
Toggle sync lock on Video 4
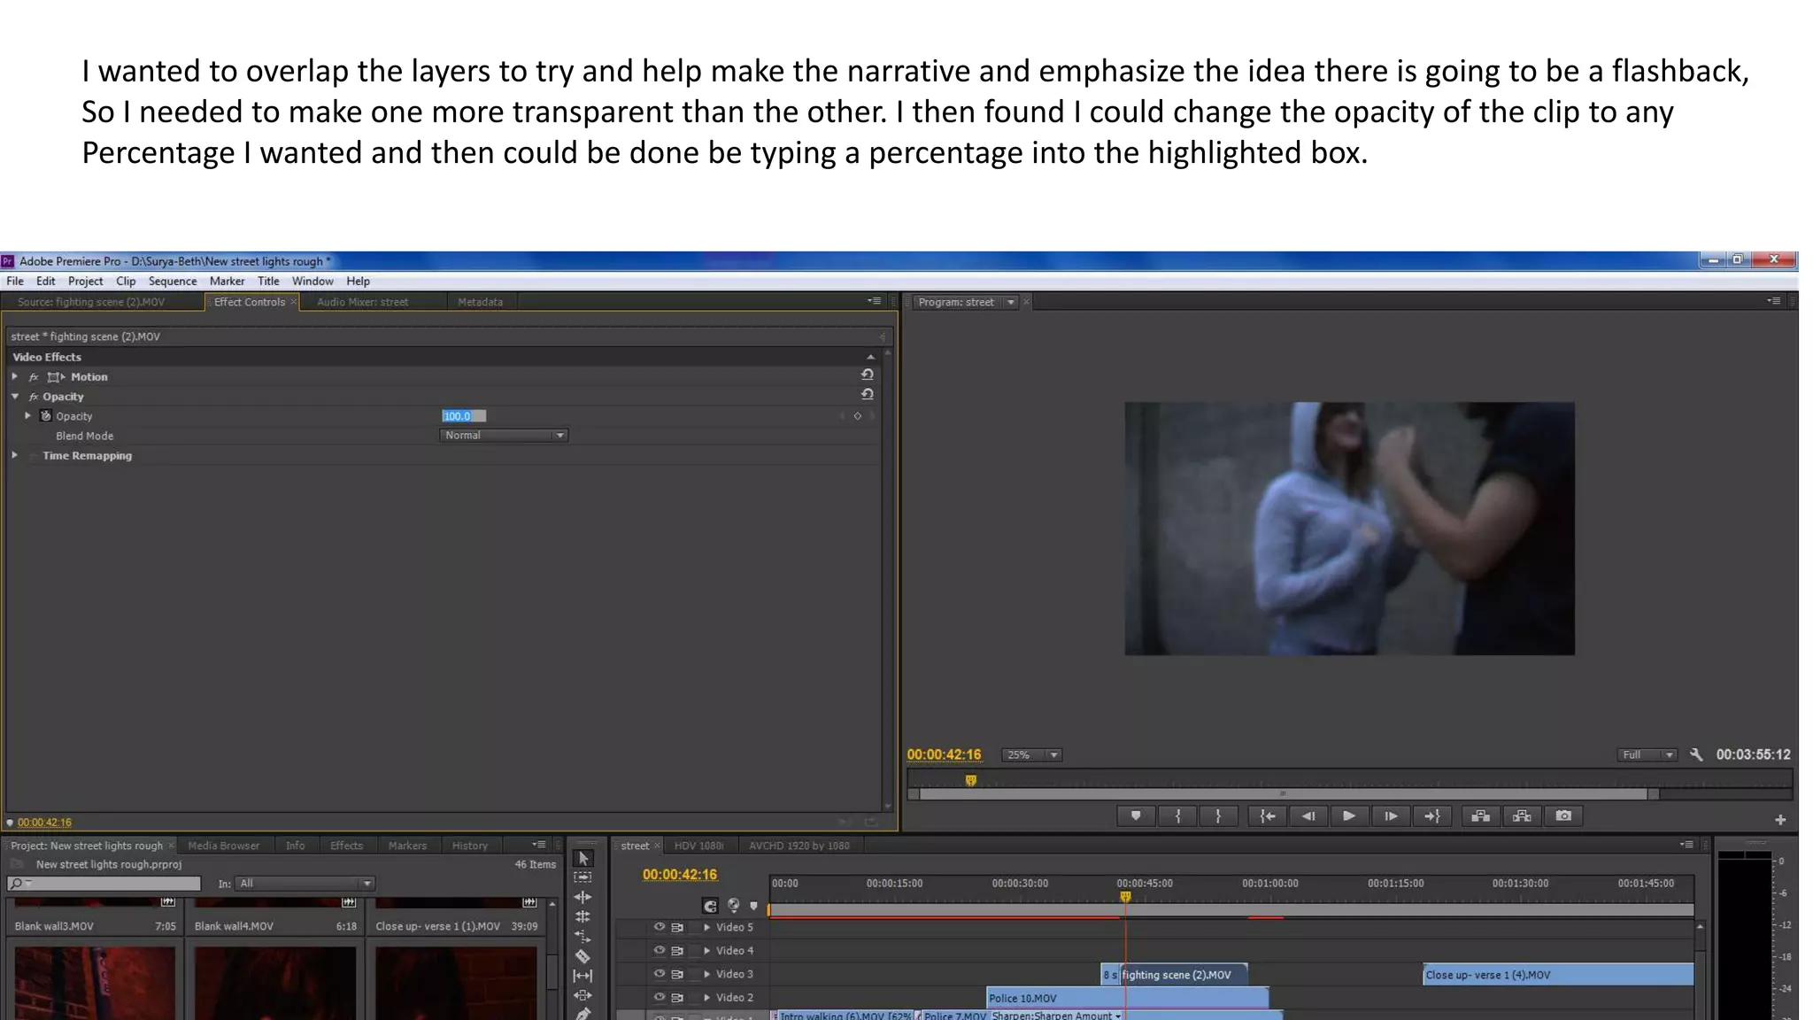pyautogui.click(x=677, y=950)
